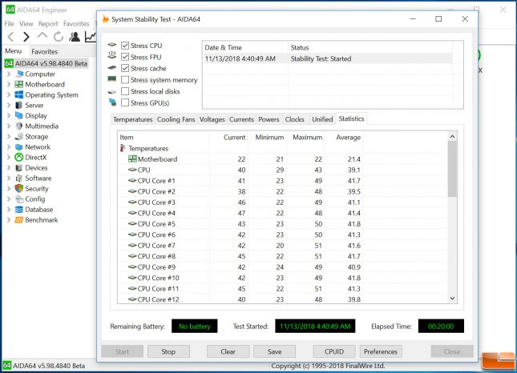Click the Forward arrow in AIDA64 toolbar

click(x=26, y=37)
